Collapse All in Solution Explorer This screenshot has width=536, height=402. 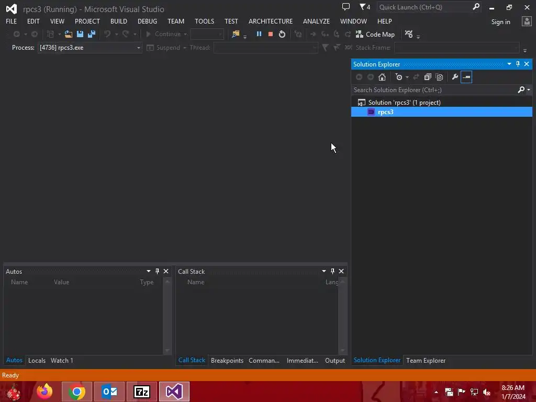(x=428, y=77)
